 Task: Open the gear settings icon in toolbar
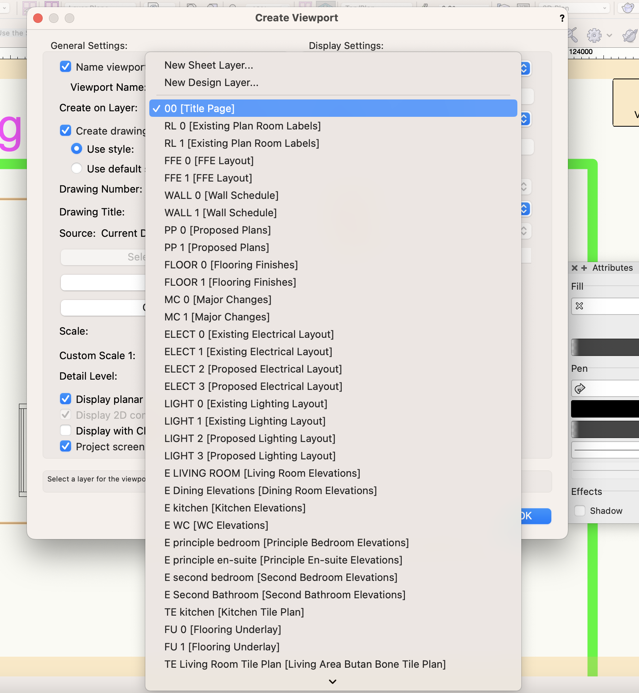tap(594, 36)
